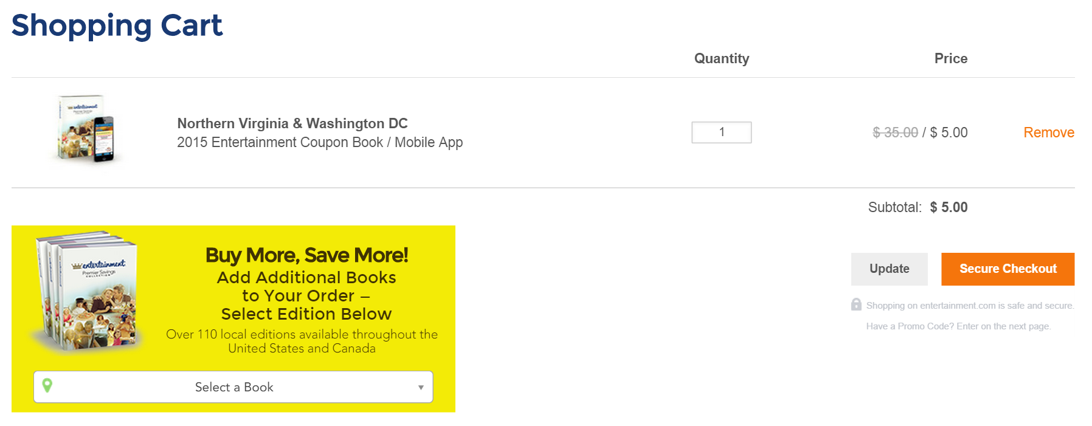Click the Shopping Cart heading
Screen dimensions: 1092x426
point(117,26)
